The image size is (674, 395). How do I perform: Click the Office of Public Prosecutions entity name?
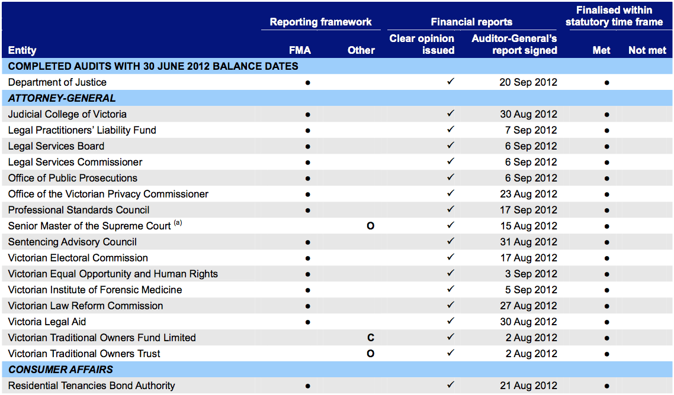(73, 178)
